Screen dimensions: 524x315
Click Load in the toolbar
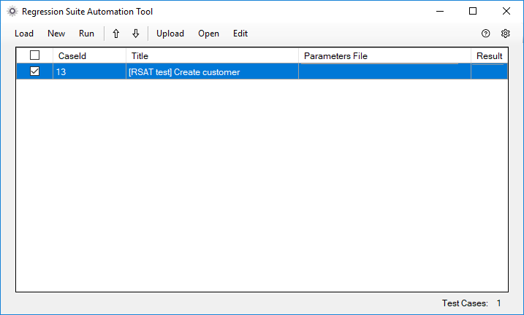[24, 34]
